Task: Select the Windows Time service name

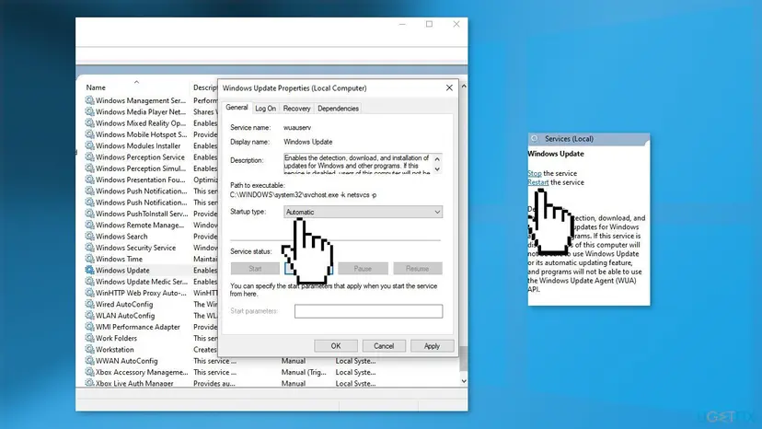Action: click(119, 260)
